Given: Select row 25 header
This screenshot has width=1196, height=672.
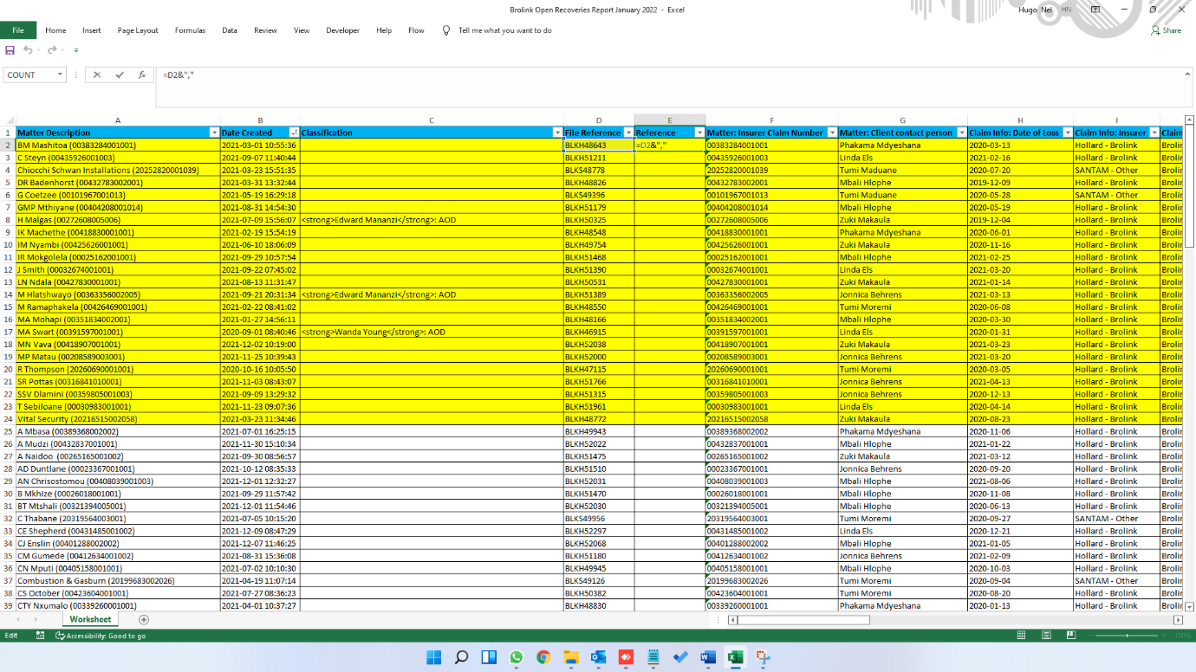Looking at the screenshot, I should tap(8, 431).
